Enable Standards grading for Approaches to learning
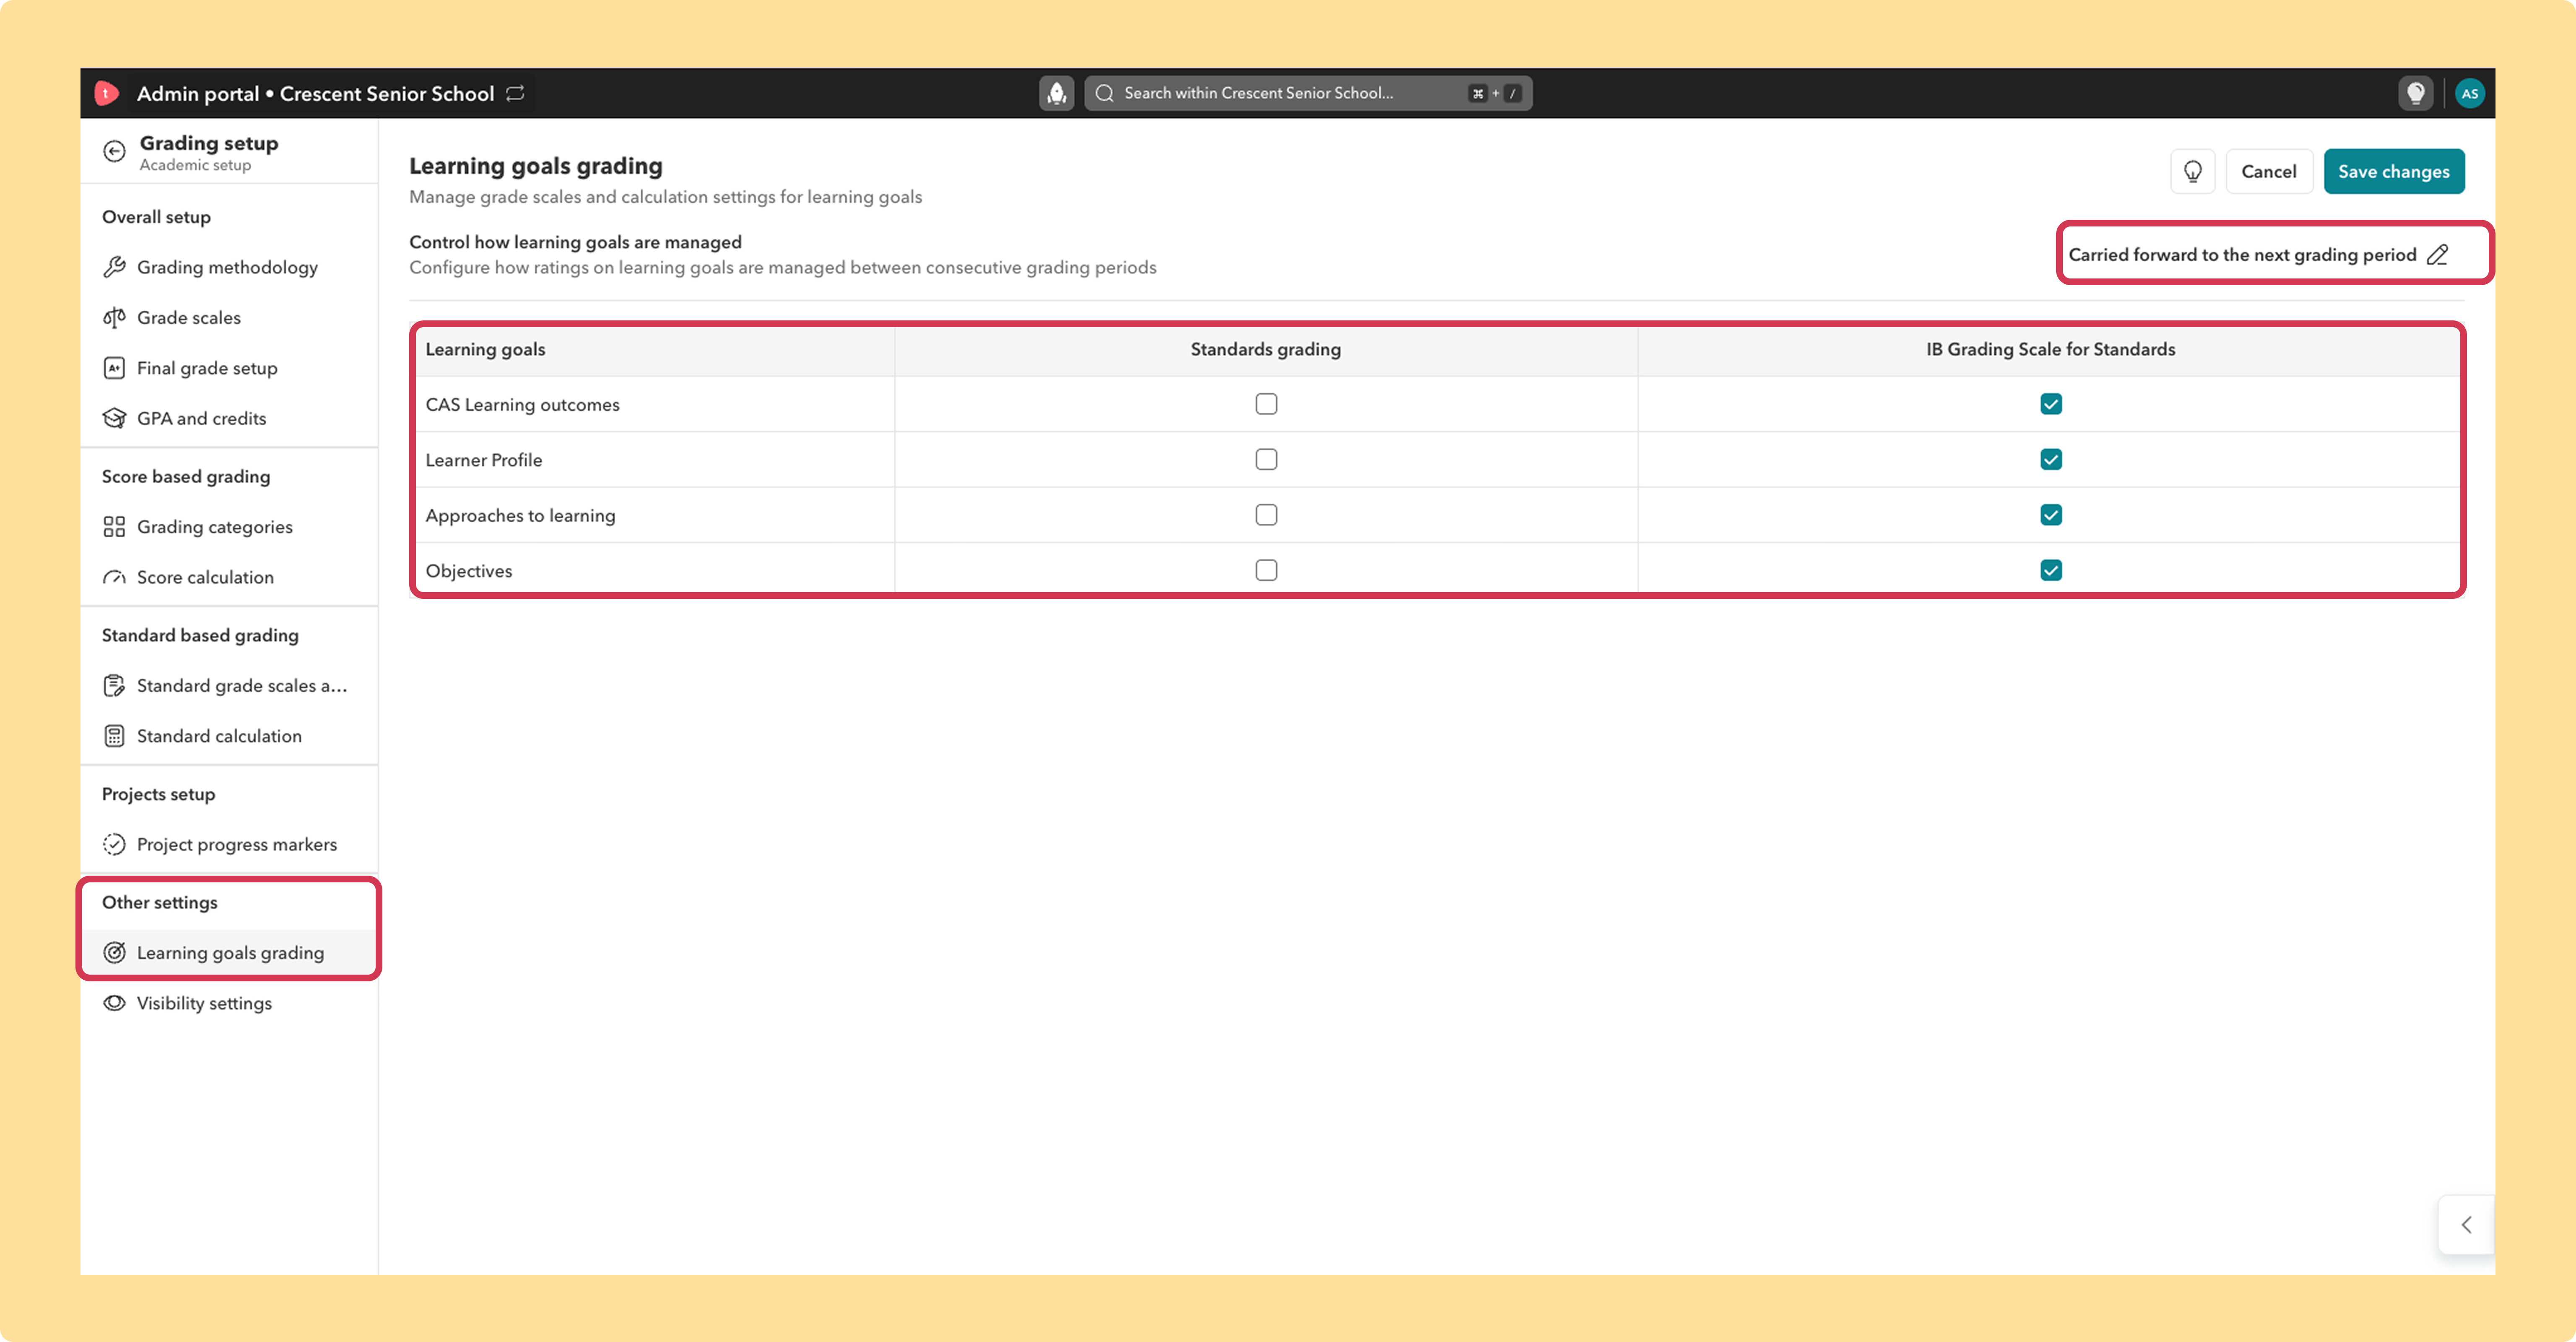Viewport: 2576px width, 1342px height. pyautogui.click(x=1266, y=515)
